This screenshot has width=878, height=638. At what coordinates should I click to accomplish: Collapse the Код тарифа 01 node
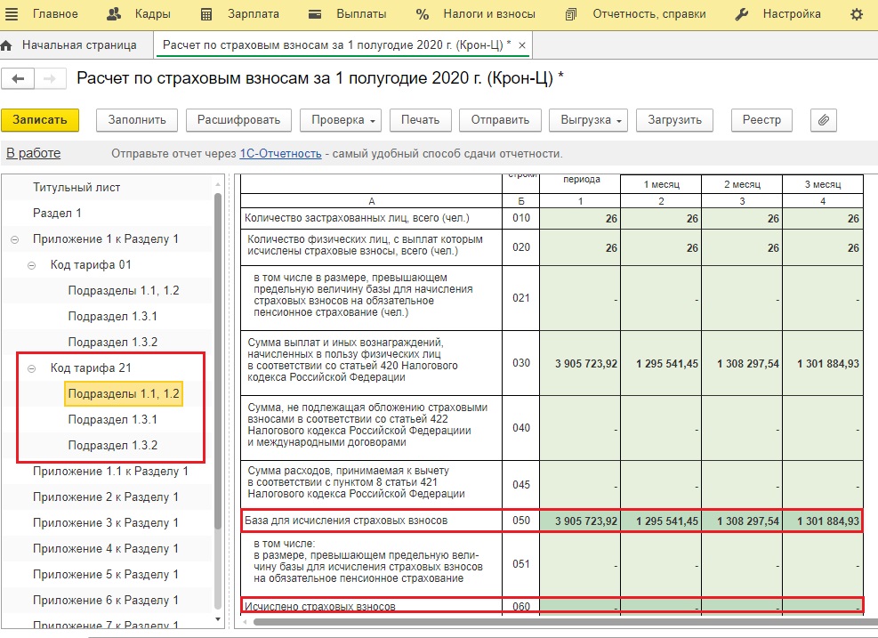click(x=32, y=265)
